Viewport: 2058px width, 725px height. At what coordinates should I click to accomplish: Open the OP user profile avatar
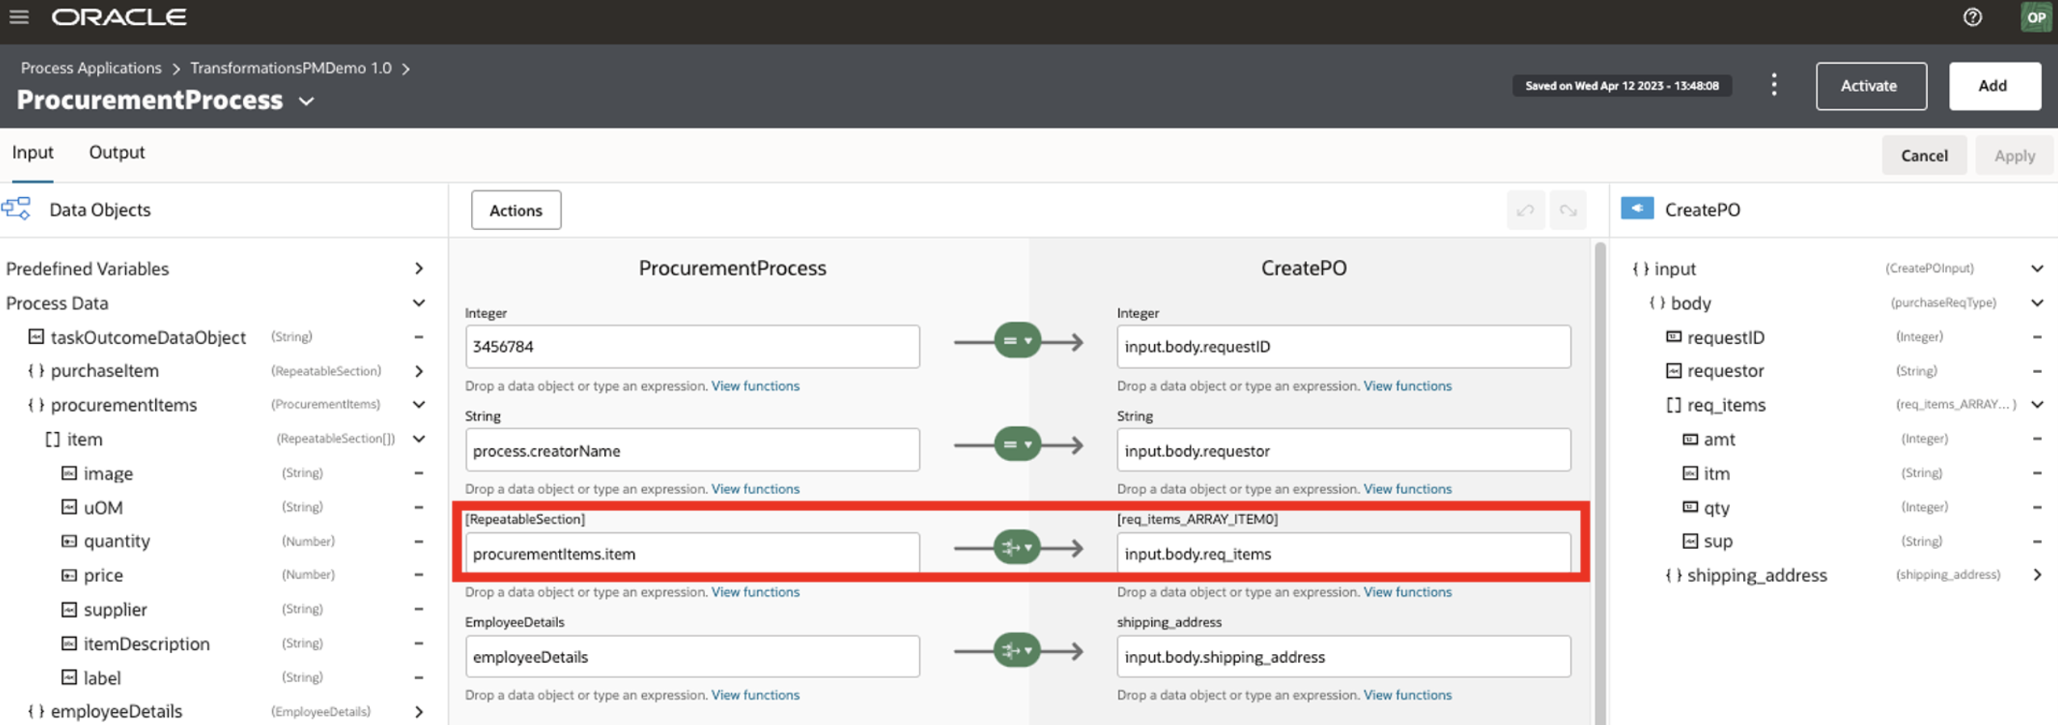pos(2035,17)
